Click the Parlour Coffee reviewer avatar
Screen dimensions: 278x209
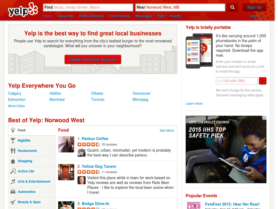81,153
